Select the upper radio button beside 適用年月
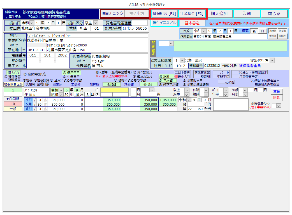 (x=97, y=90)
